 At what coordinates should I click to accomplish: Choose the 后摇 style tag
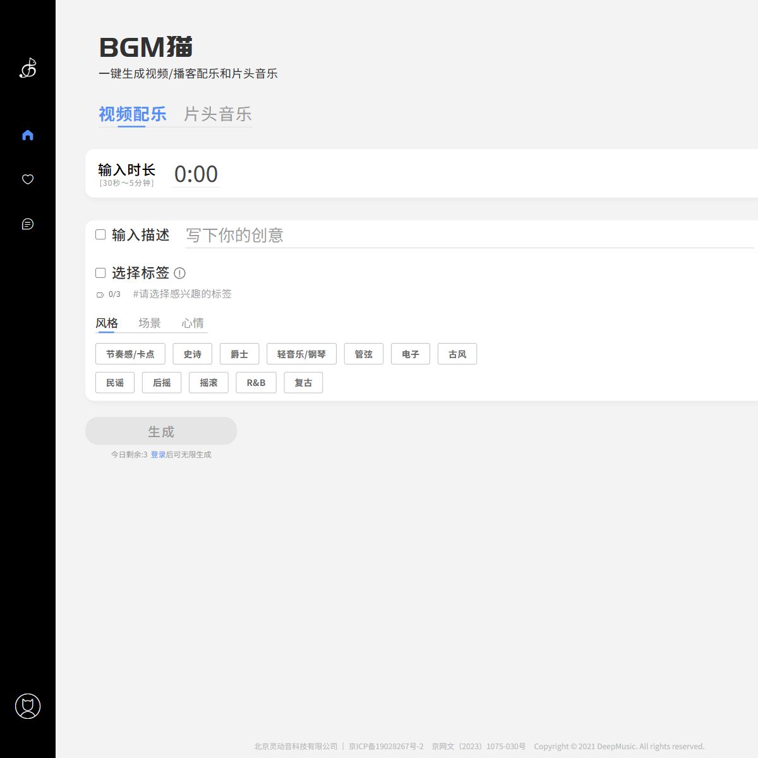[162, 383]
